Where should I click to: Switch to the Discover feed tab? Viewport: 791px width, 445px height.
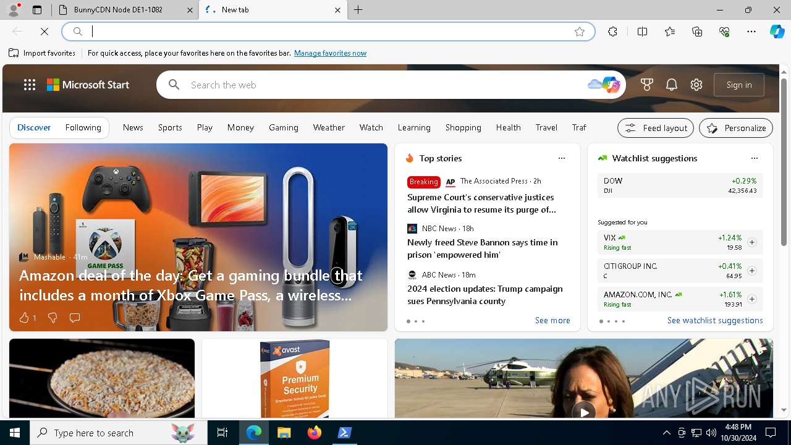pyautogui.click(x=34, y=127)
